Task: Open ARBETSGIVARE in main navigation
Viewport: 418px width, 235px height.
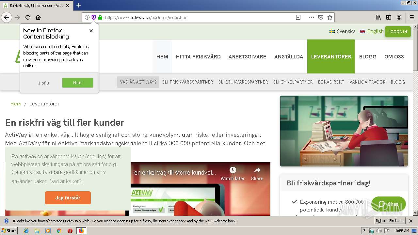Action: pyautogui.click(x=248, y=56)
